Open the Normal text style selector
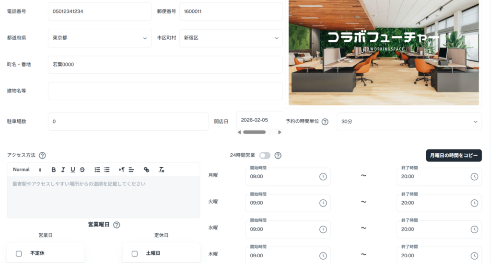This screenshot has height=263, width=491. click(x=27, y=170)
